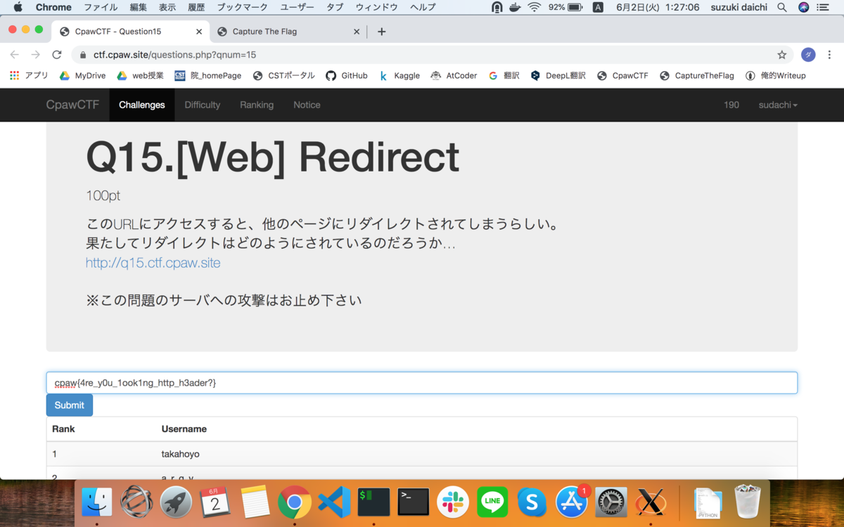The image size is (844, 527).
Task: Switch to Capture The Flag tab
Action: pos(288,32)
